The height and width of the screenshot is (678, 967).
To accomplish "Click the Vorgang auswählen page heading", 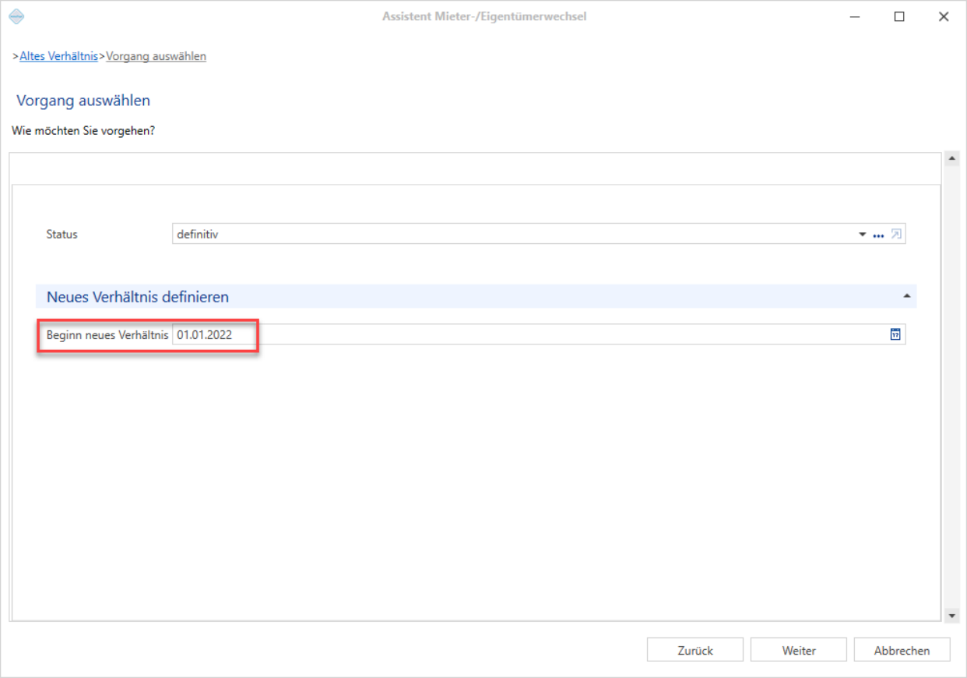I will click(x=83, y=101).
